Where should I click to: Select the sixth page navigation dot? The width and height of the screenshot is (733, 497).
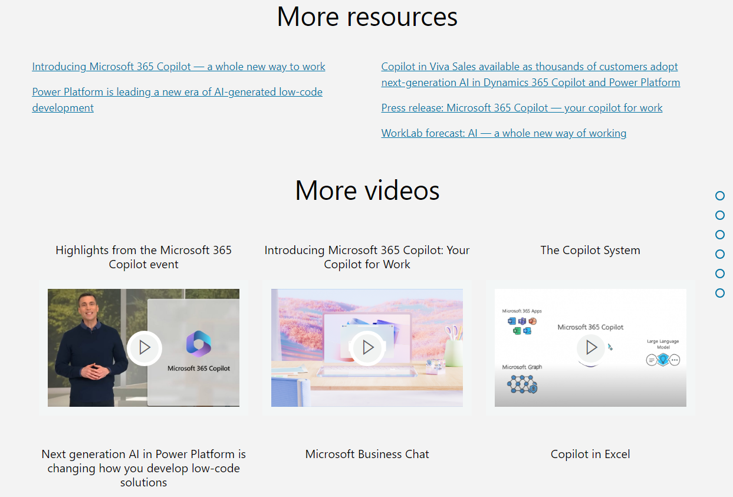click(719, 293)
